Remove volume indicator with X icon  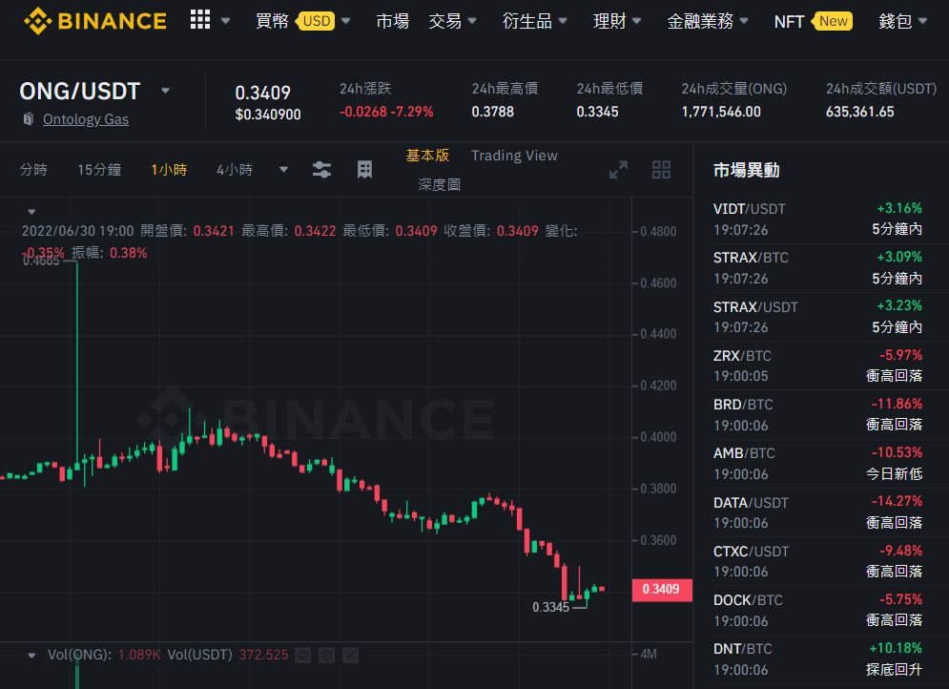(350, 655)
